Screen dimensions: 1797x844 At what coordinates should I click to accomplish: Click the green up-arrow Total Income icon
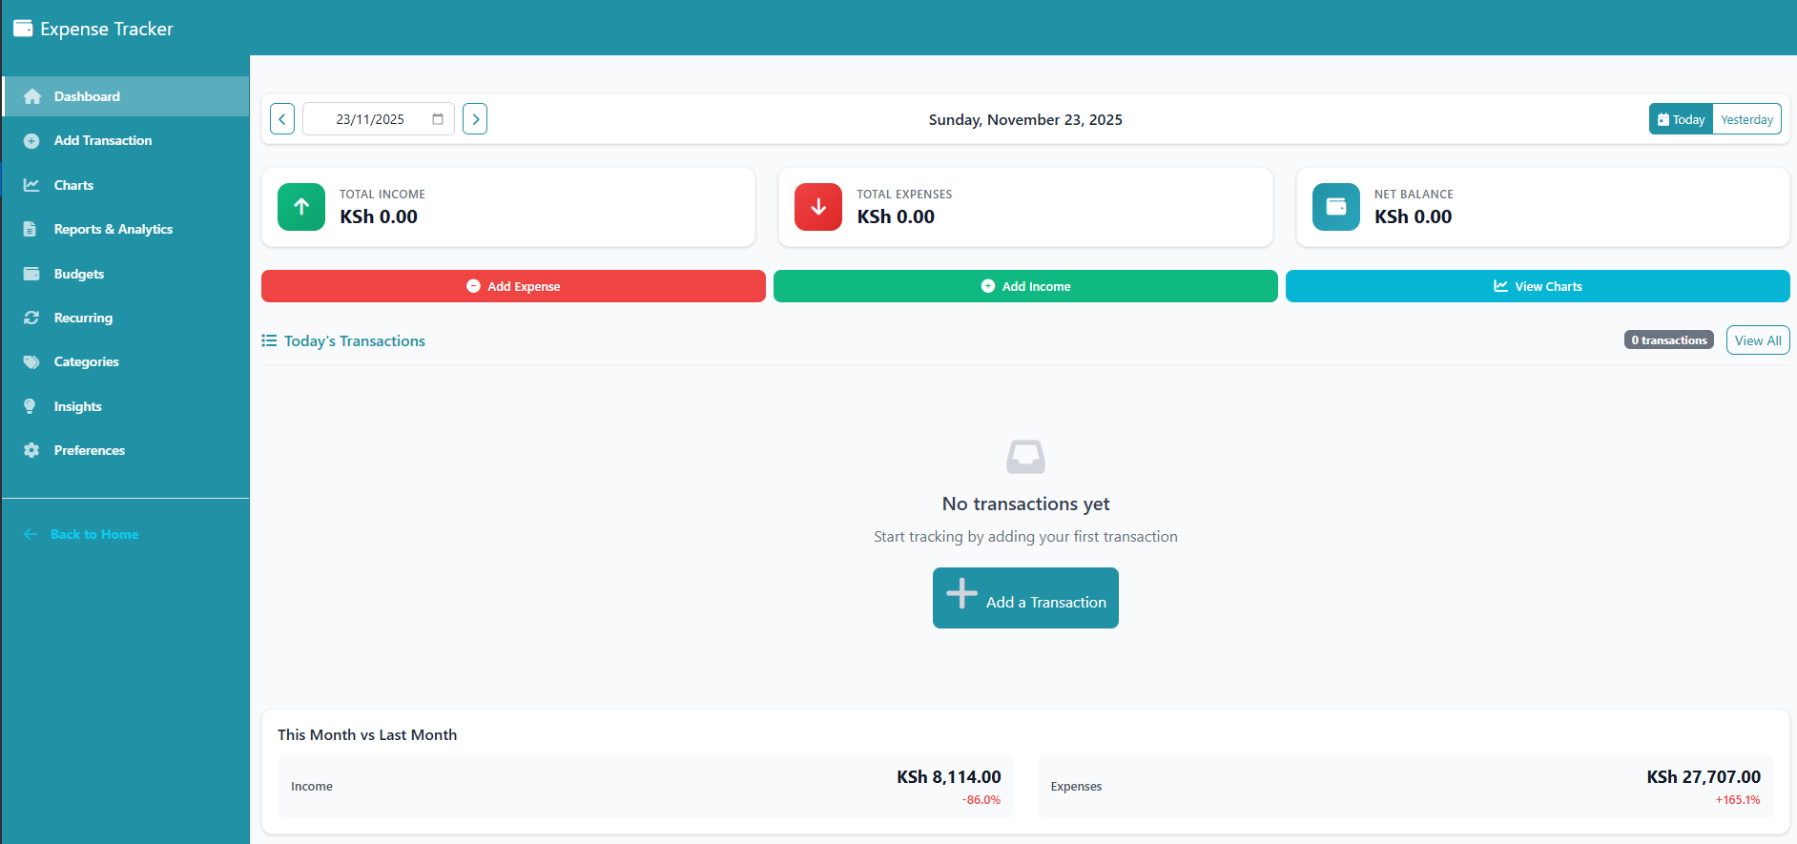pos(301,207)
